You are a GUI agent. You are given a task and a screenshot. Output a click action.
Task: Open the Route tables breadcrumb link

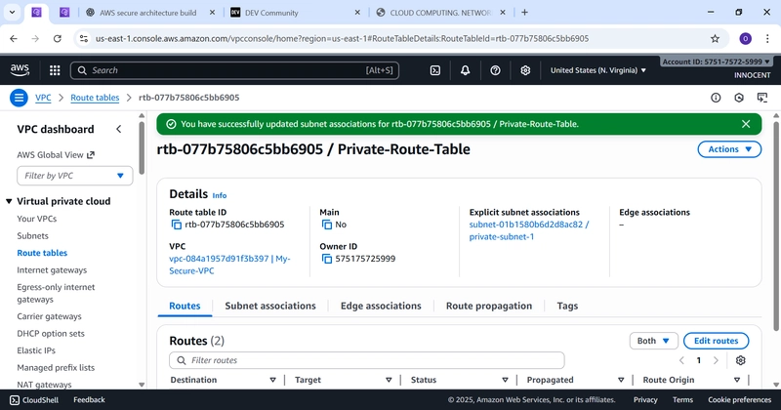(95, 98)
